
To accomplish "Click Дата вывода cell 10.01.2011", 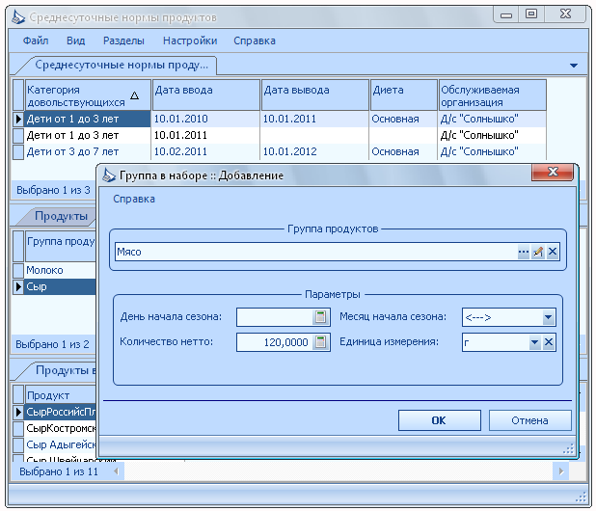I will 314,119.
